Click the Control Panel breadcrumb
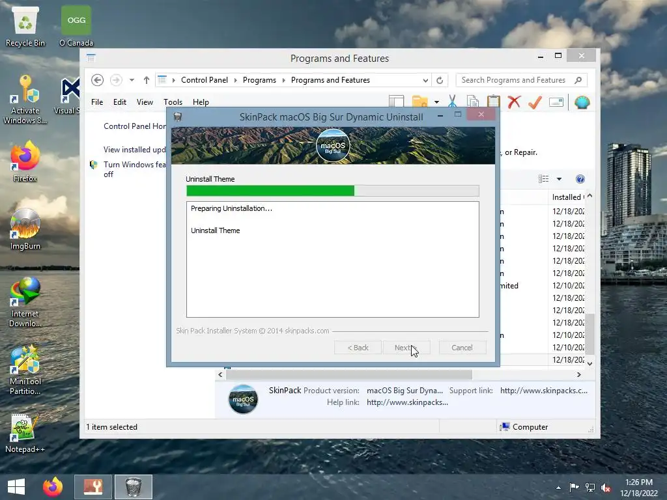Screen dimensions: 667x500 pyautogui.click(x=205, y=80)
